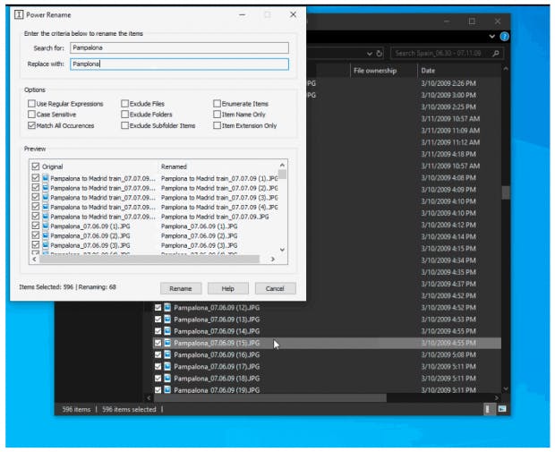Click the Rename button

pyautogui.click(x=181, y=288)
